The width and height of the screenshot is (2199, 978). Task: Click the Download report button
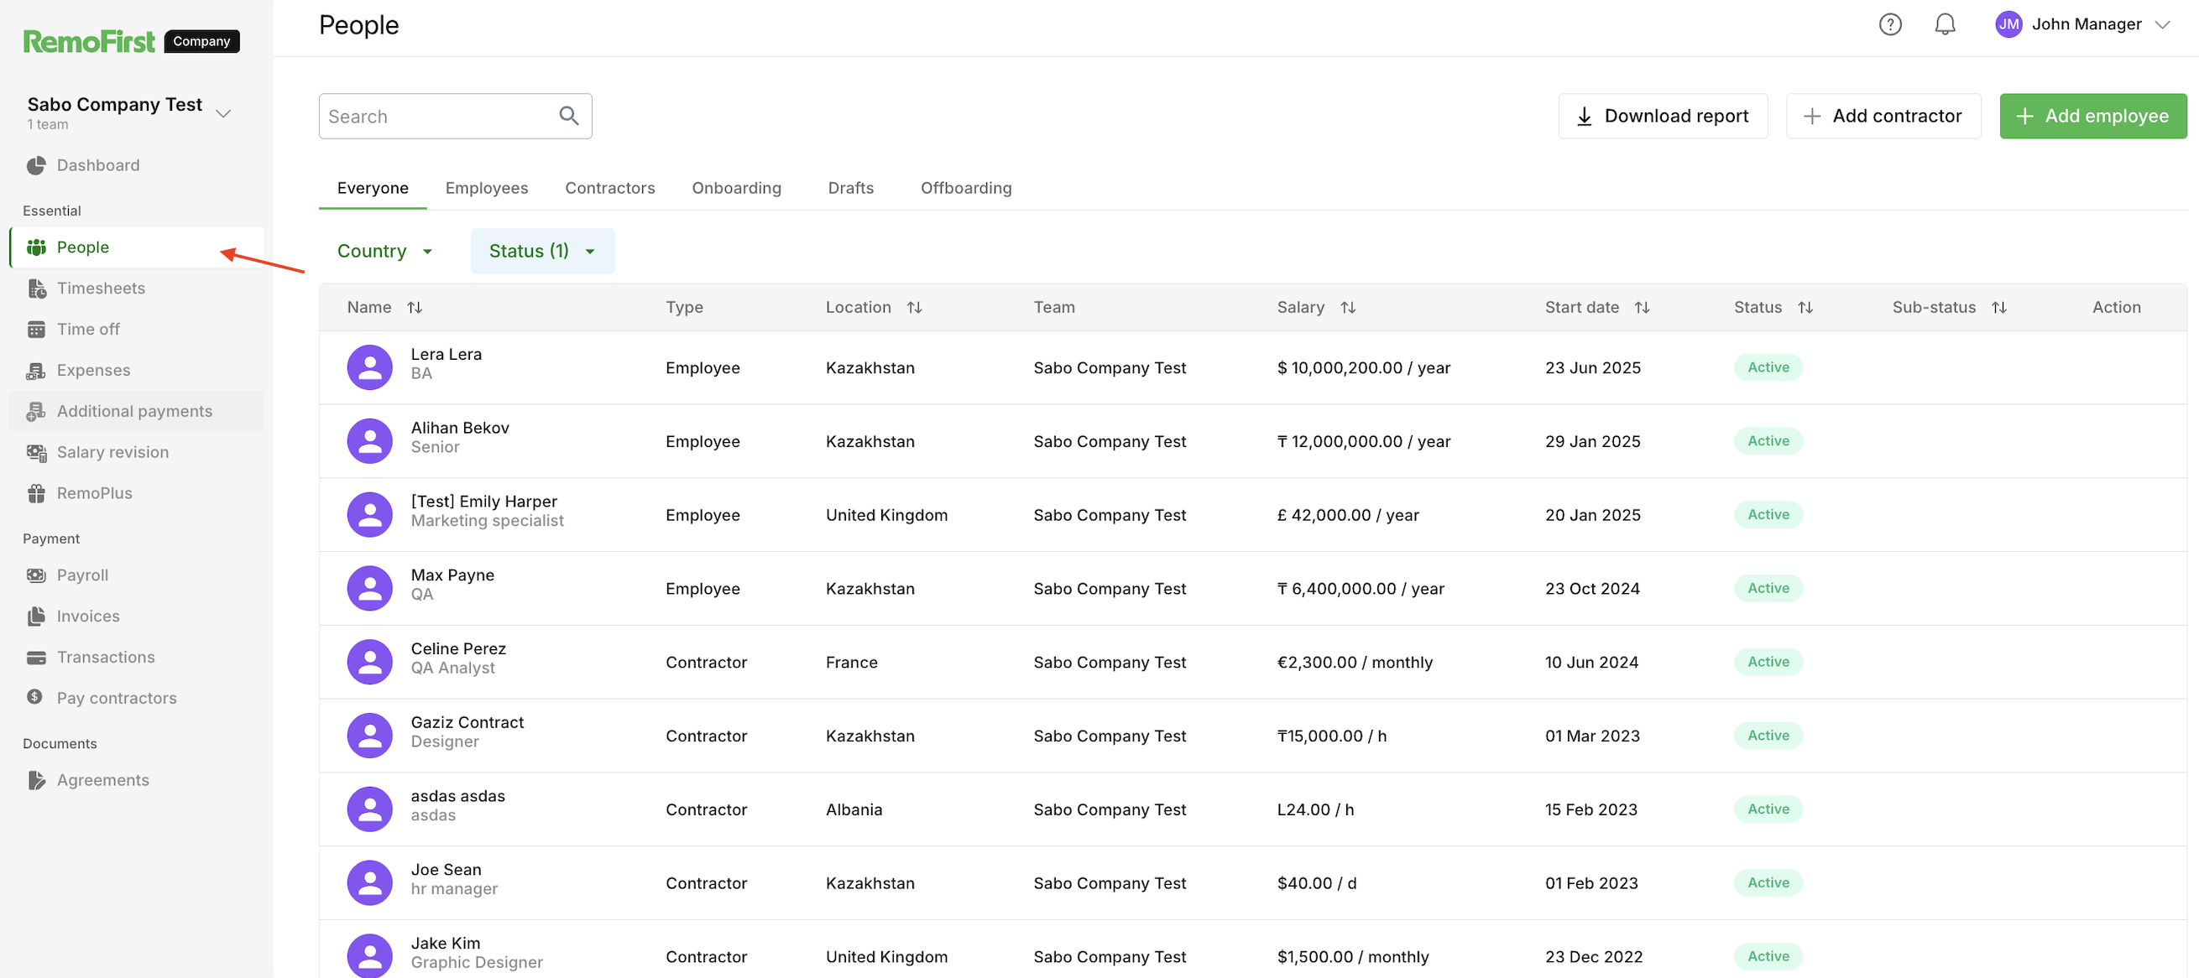coord(1662,116)
